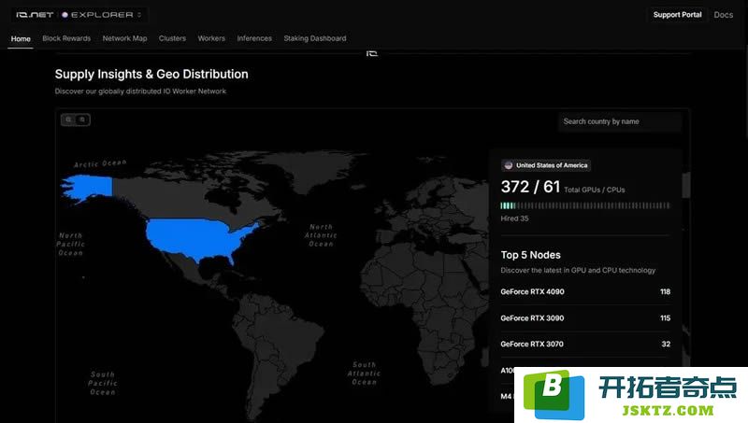This screenshot has width=748, height=423.
Task: Focus the Search country by name field
Action: [620, 121]
